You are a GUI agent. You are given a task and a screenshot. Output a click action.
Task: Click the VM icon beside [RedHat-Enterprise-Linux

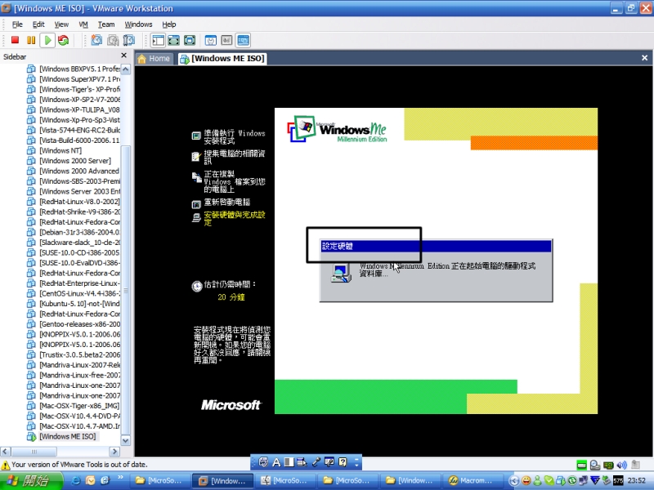pyautogui.click(x=31, y=283)
